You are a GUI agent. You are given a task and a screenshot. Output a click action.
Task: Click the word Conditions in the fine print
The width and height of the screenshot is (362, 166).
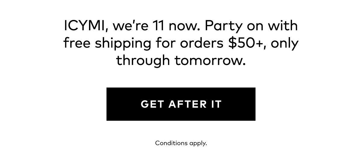point(171,142)
